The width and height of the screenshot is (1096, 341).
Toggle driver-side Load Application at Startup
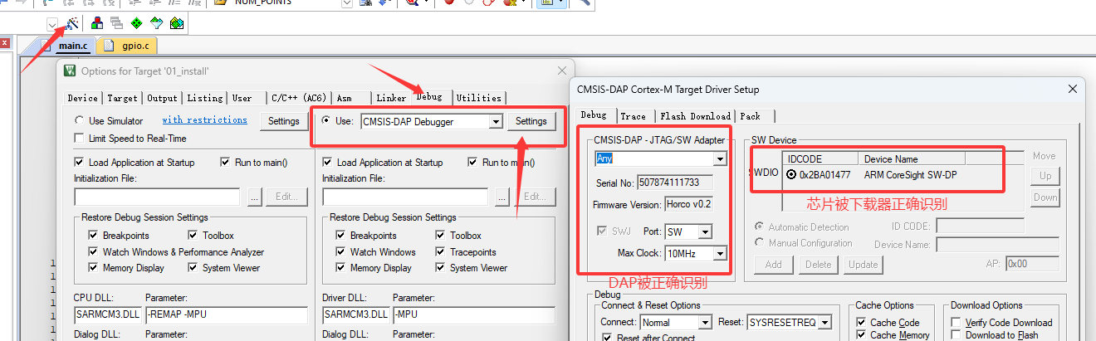point(327,163)
